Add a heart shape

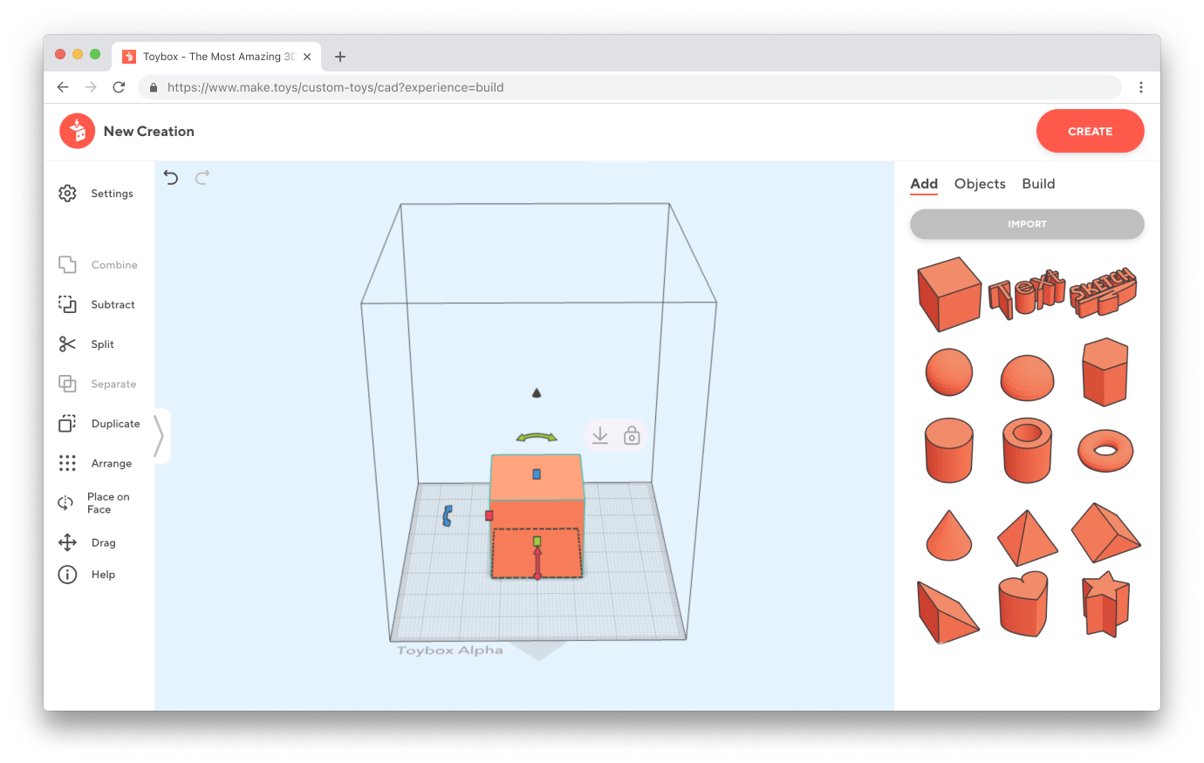pos(1023,604)
